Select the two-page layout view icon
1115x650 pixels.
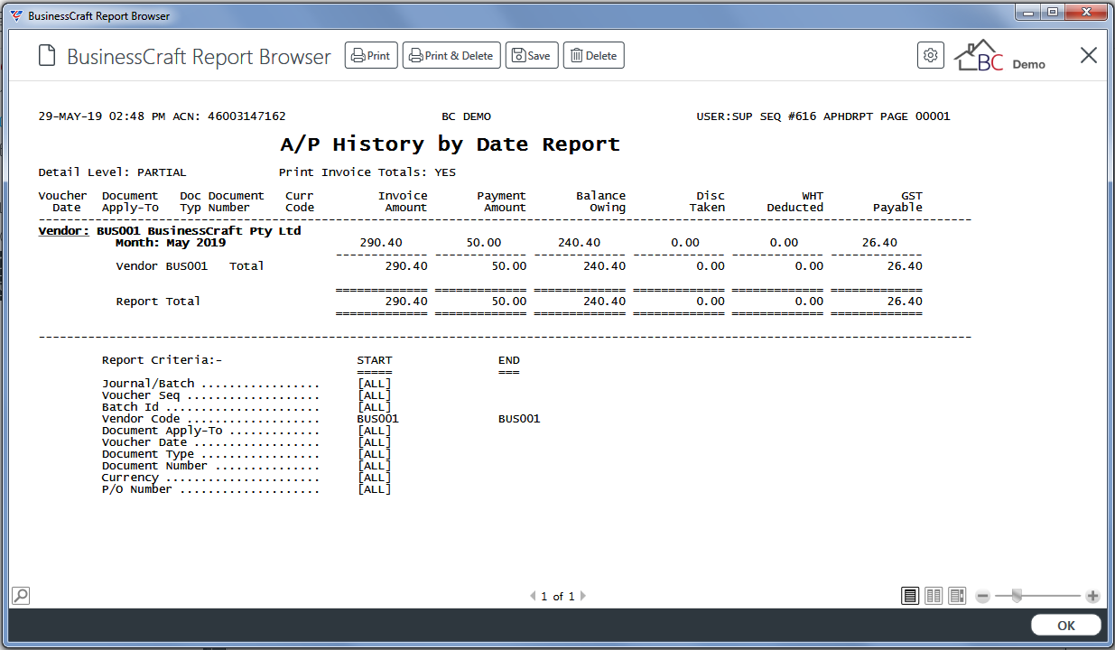click(x=934, y=596)
